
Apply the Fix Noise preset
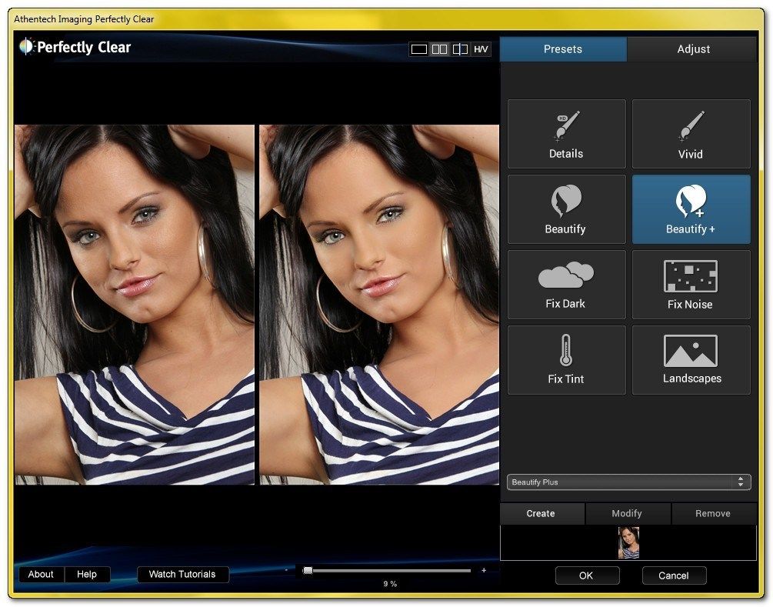[x=691, y=285]
